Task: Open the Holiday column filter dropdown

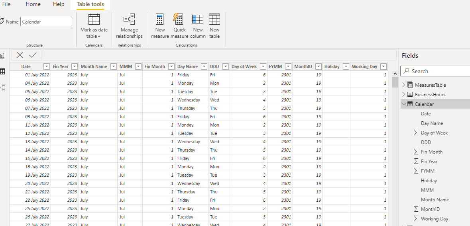Action: tap(346, 66)
